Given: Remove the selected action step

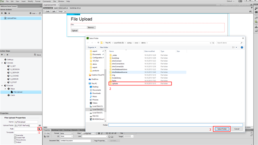Looking at the screenshot, I should tap(7, 55).
